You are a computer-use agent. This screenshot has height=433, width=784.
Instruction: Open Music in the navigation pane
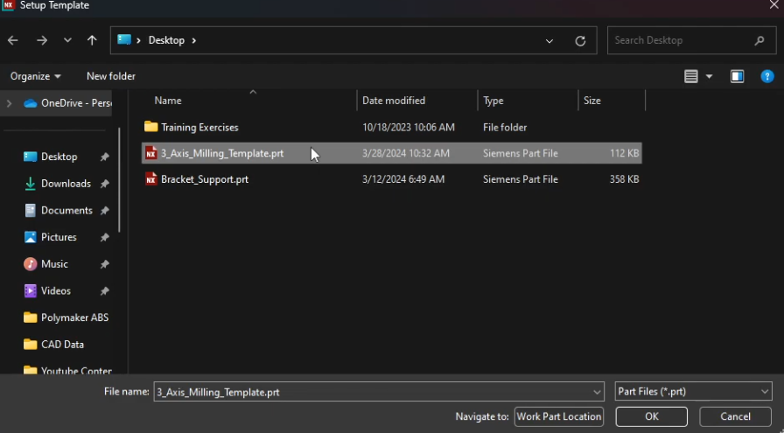coord(54,264)
